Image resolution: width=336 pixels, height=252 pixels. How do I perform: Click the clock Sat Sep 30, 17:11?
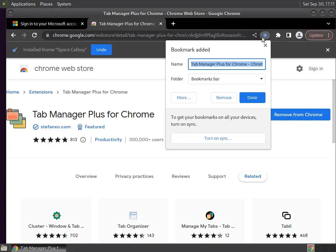[x=318, y=4]
